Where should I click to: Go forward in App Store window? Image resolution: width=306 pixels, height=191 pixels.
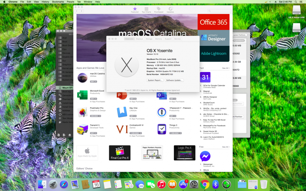[82, 11]
